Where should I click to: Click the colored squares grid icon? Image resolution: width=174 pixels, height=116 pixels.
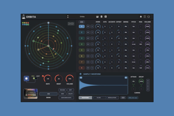(x=25, y=24)
